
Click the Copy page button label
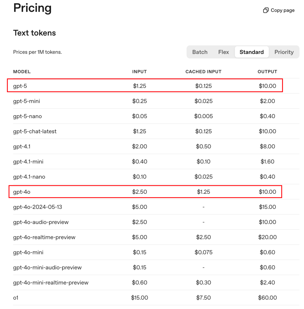click(x=283, y=10)
